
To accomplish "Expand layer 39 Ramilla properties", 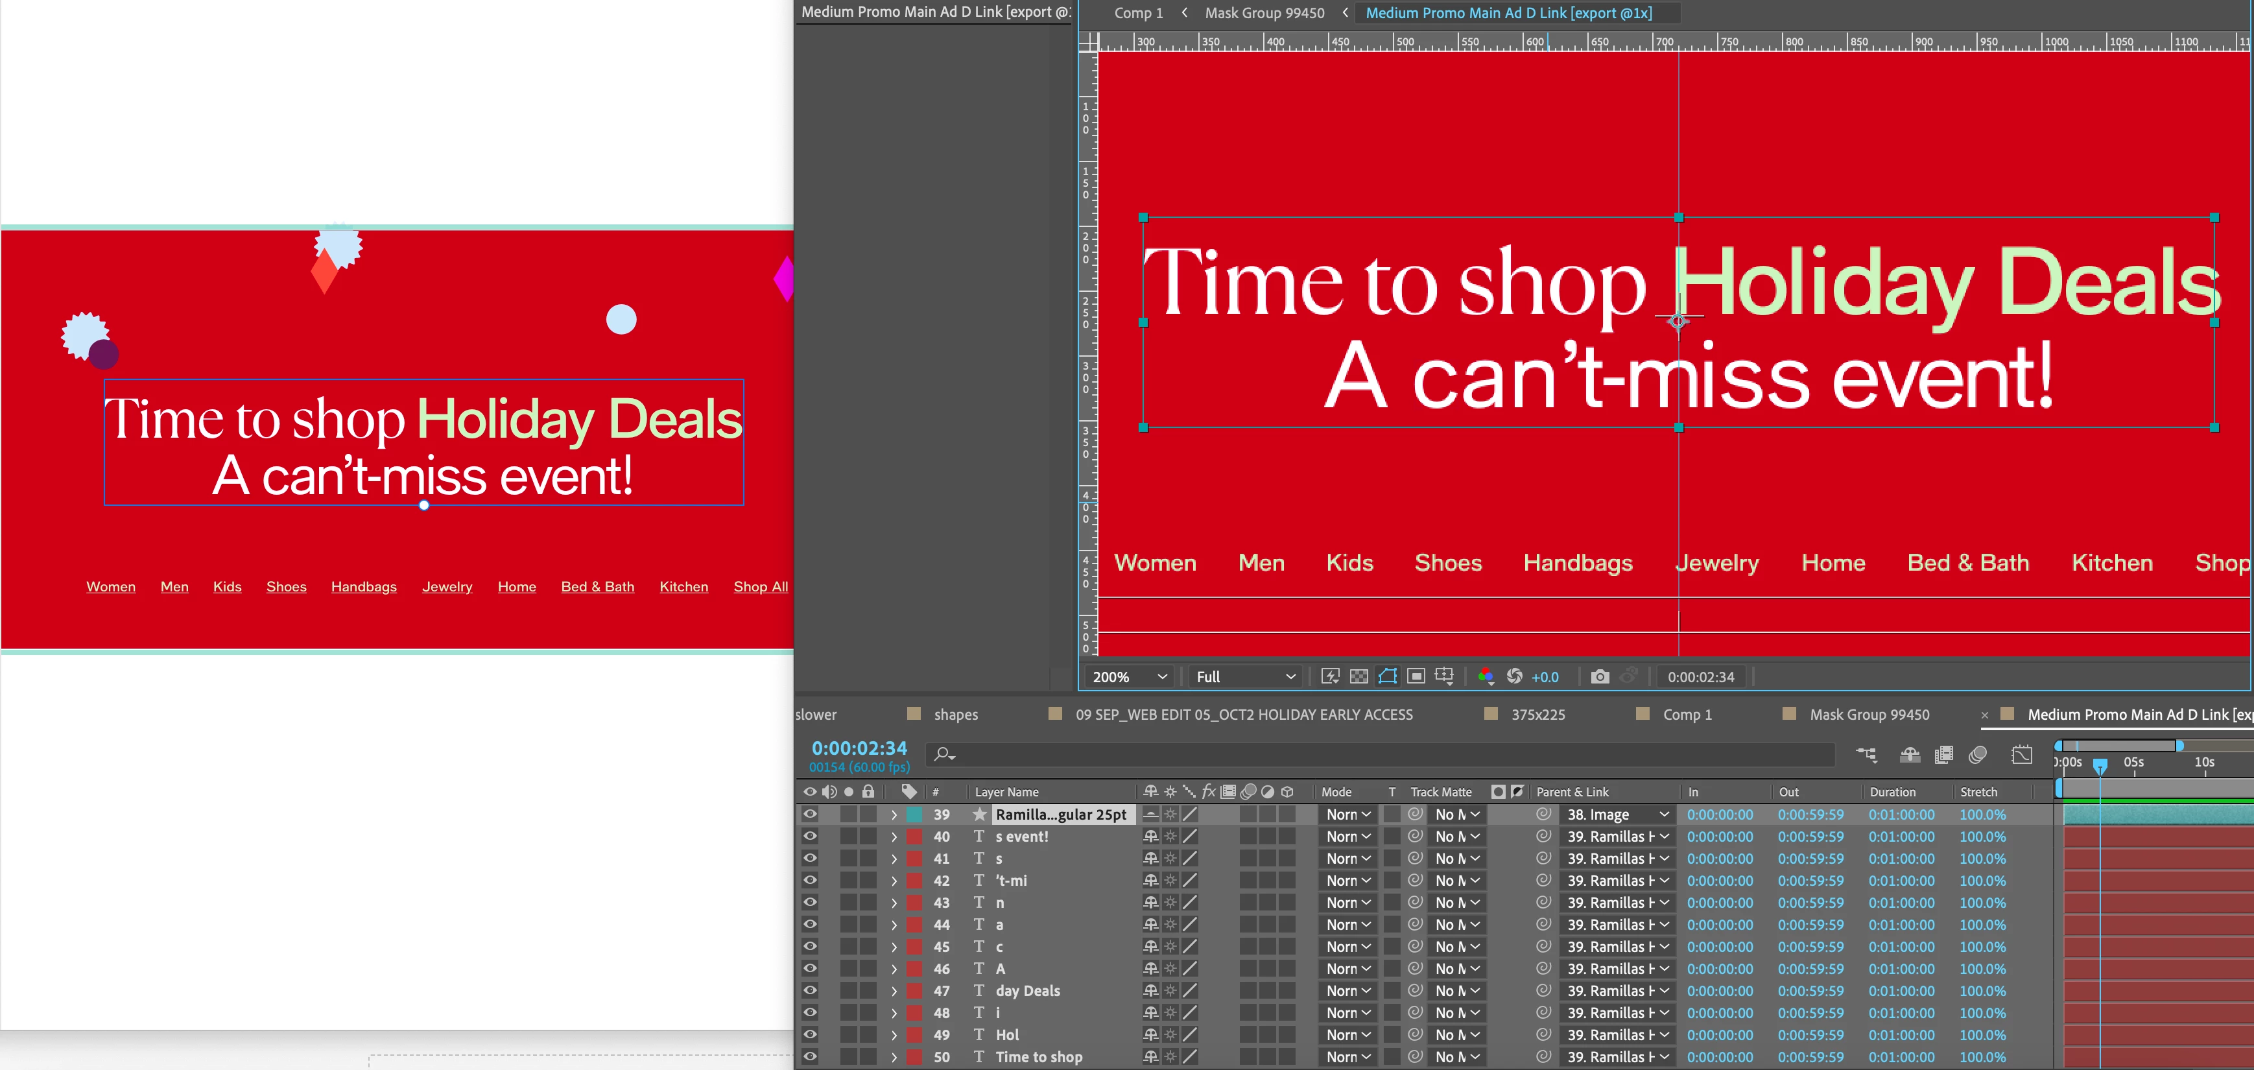I will coord(894,814).
